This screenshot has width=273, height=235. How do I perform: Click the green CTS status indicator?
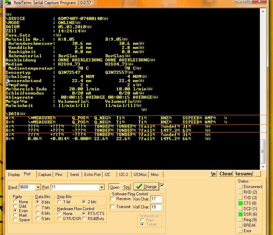pyautogui.click(x=241, y=203)
